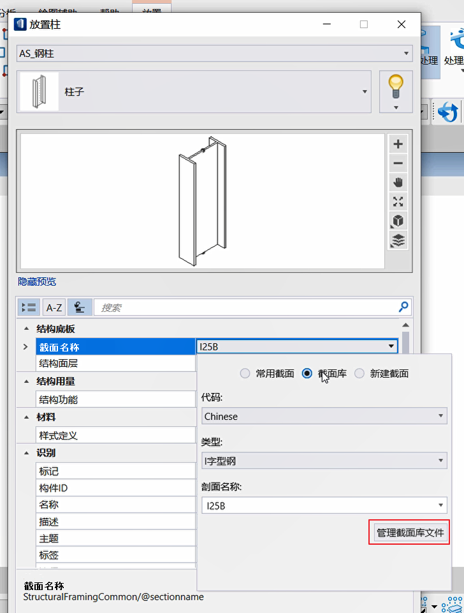Click the fit view icon in preview

398,202
